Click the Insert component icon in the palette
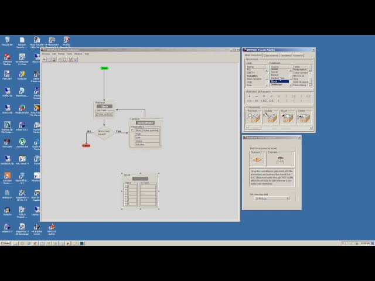Screen dimensions: 375x281 [287, 118]
